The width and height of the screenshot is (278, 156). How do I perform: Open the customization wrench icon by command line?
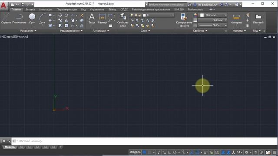coord(9,141)
